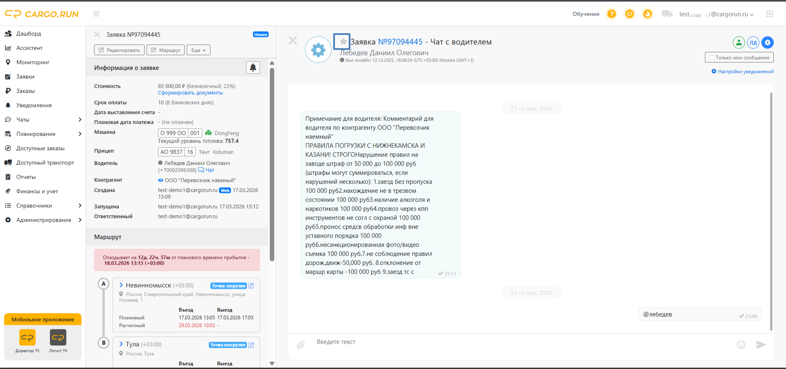The height and width of the screenshot is (369, 786).
Task: Open the orange chat messages icon
Action: 630,14
